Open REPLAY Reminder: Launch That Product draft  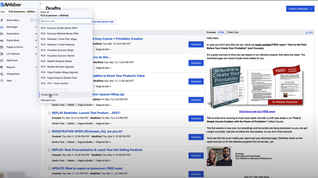(86, 113)
